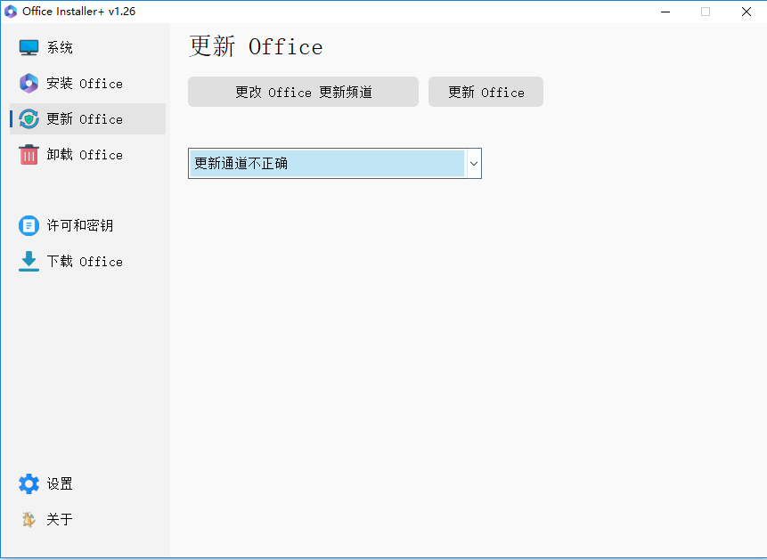Click the Office logo icon for 安装 Office

click(29, 84)
